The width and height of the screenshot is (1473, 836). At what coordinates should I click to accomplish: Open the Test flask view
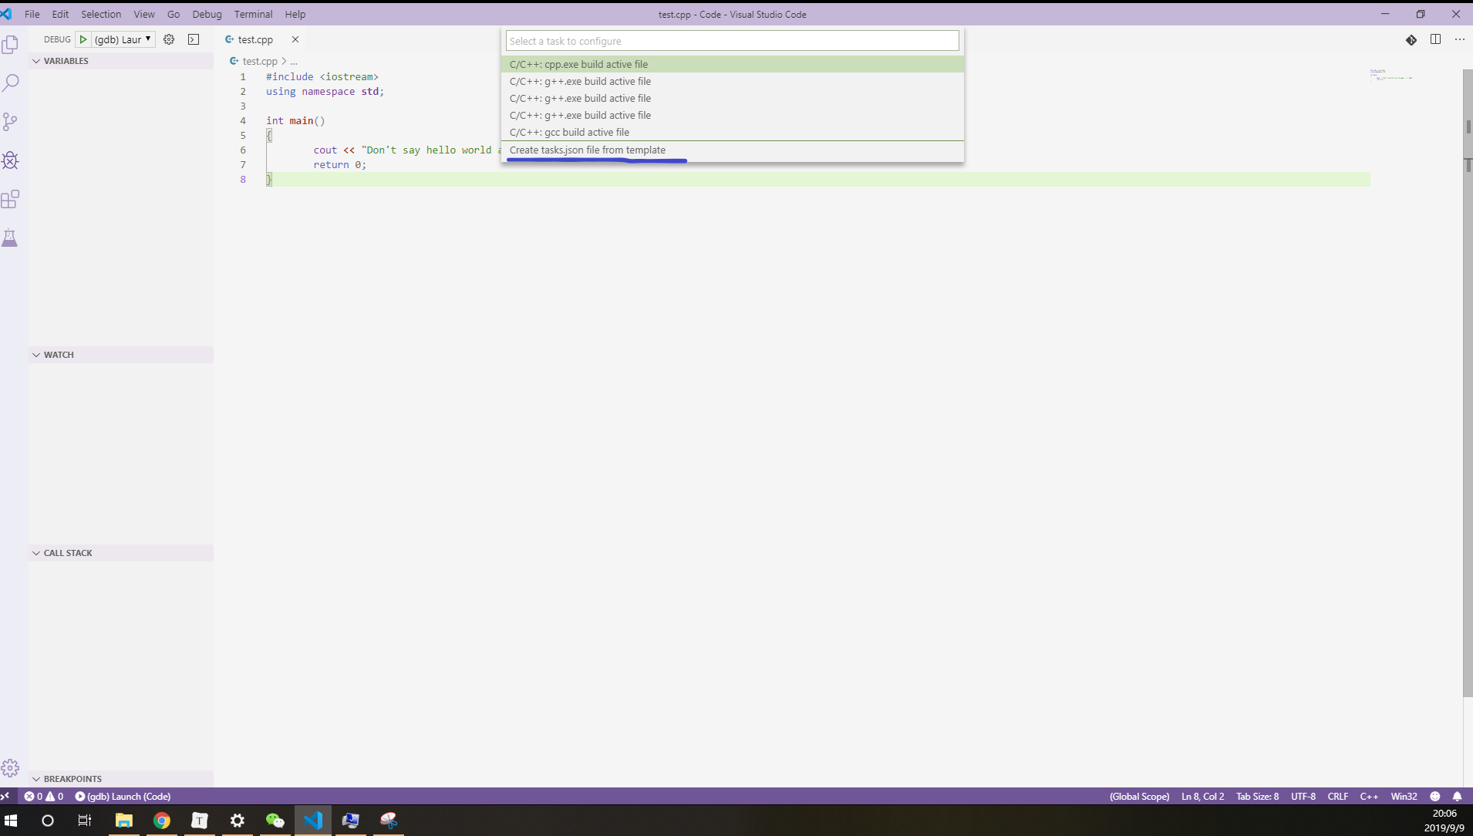coord(10,238)
